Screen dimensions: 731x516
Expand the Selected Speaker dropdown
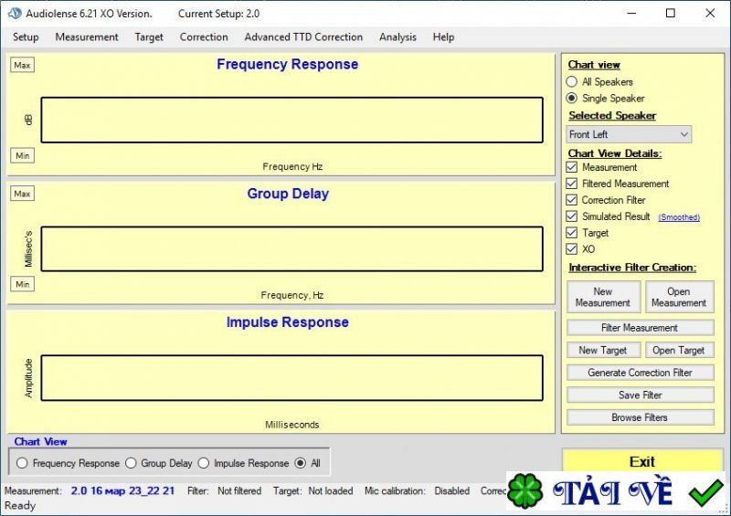[629, 134]
